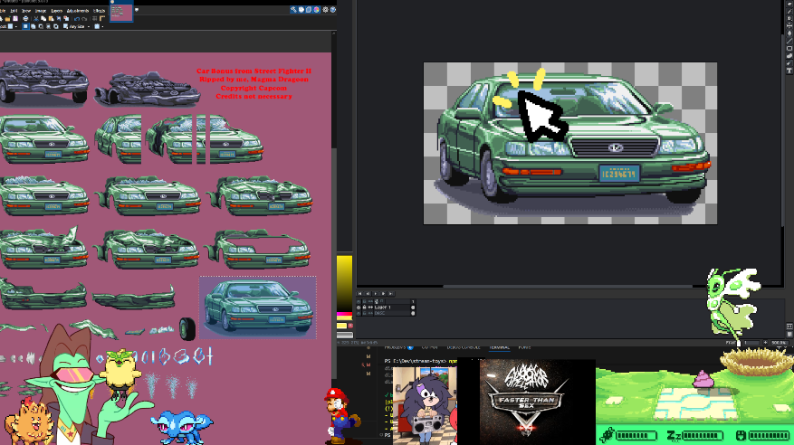Select the Paint.NET open image thumbnail
This screenshot has height=445, width=794.
click(121, 11)
